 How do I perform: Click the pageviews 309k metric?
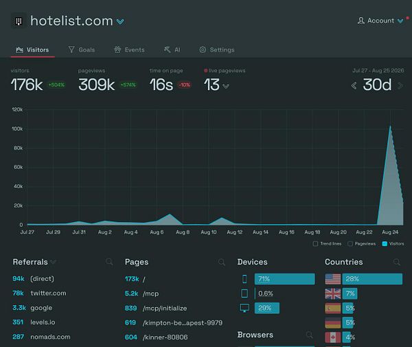[x=96, y=85]
